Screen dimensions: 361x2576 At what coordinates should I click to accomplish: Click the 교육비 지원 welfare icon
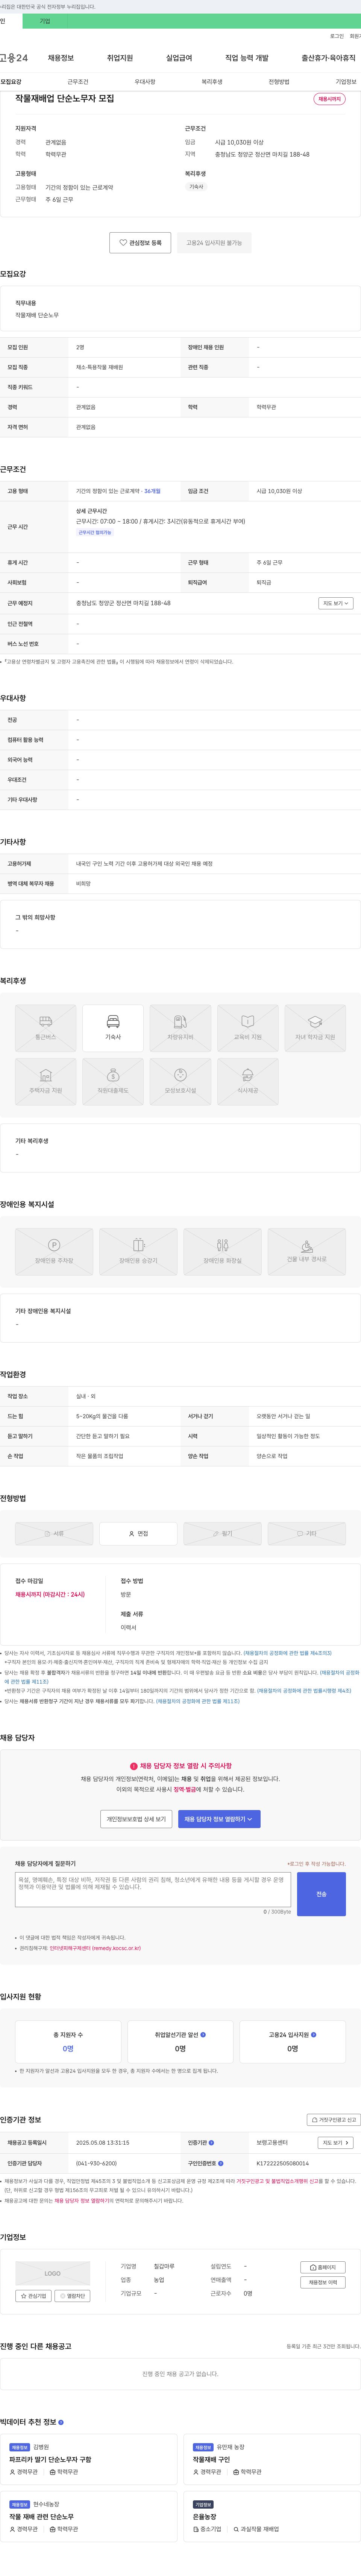click(248, 1028)
